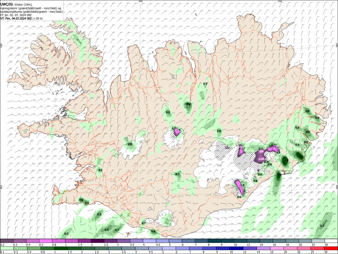Select the dark teal 8 swatch in snow legend

(x=214, y=241)
